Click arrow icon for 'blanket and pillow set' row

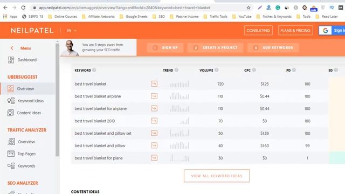tap(154, 133)
